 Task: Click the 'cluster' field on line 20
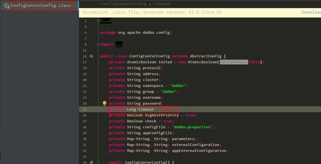tap(151, 80)
